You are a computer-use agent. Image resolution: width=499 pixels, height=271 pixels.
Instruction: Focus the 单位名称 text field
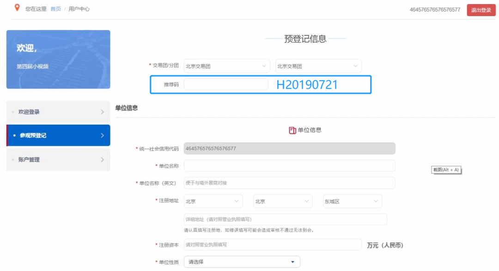click(x=289, y=166)
